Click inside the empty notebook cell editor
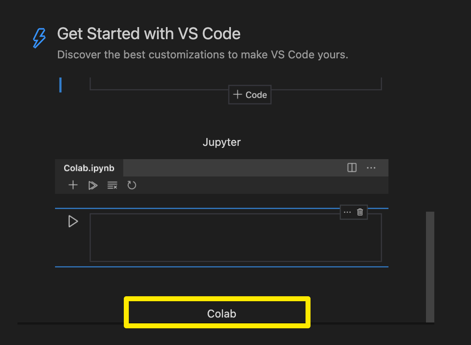 click(x=236, y=237)
